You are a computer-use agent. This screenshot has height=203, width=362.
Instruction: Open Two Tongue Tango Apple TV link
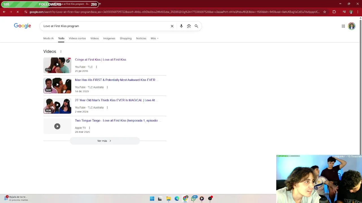(x=118, y=121)
